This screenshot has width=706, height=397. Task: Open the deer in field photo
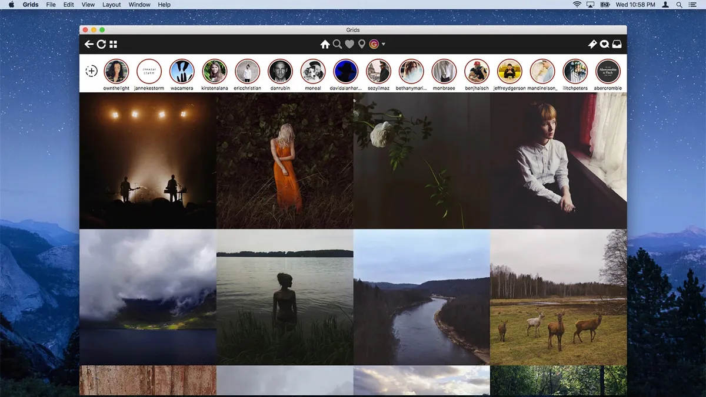coord(558,297)
